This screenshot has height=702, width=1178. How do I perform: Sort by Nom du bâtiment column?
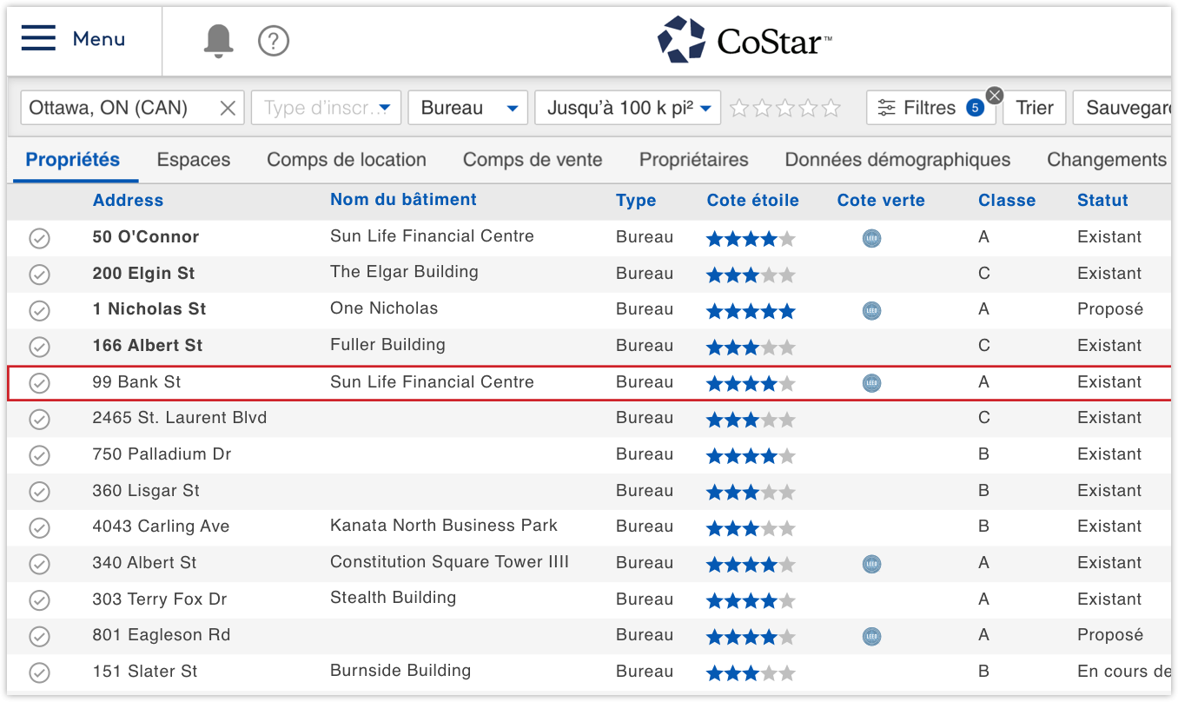403,200
